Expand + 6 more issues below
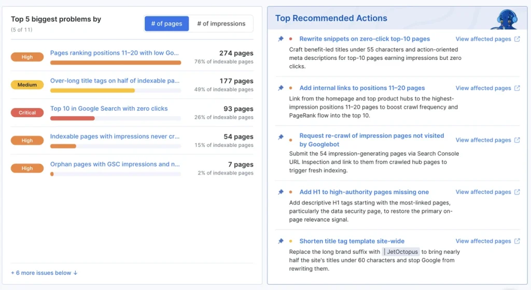 click(44, 273)
